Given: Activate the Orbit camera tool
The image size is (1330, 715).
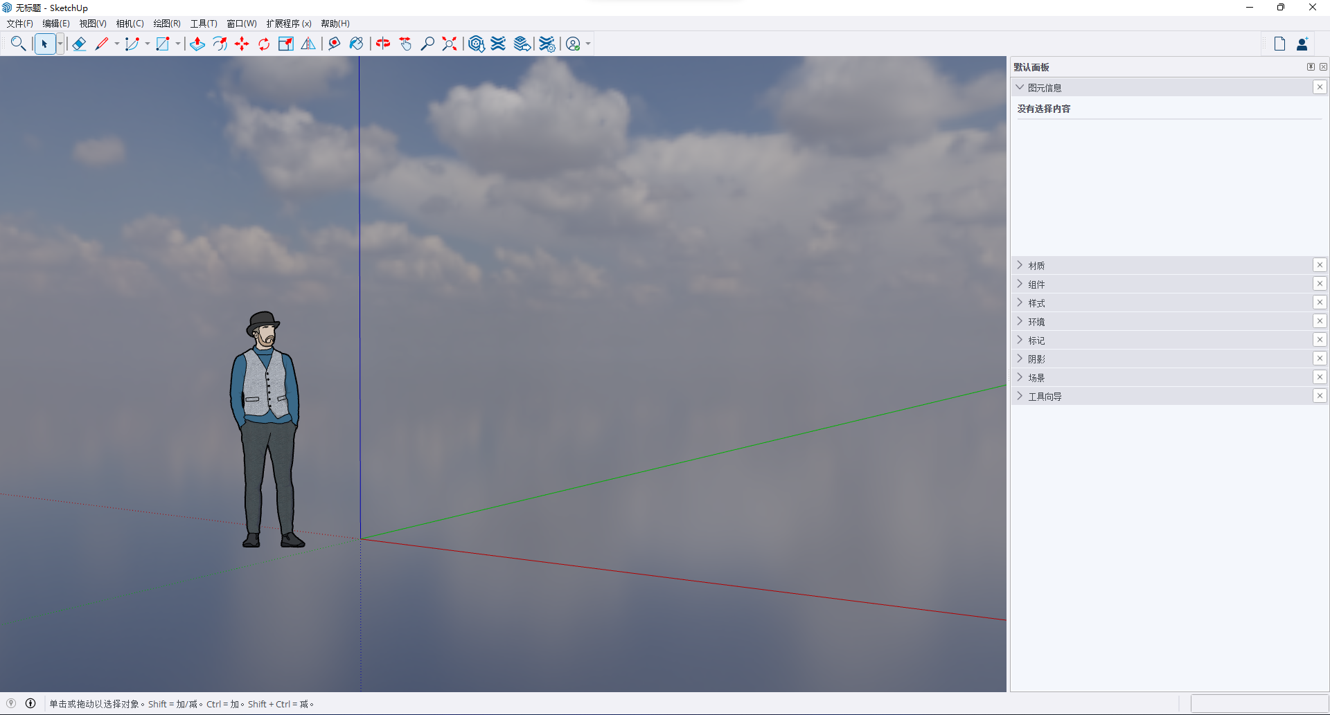Looking at the screenshot, I should [383, 44].
